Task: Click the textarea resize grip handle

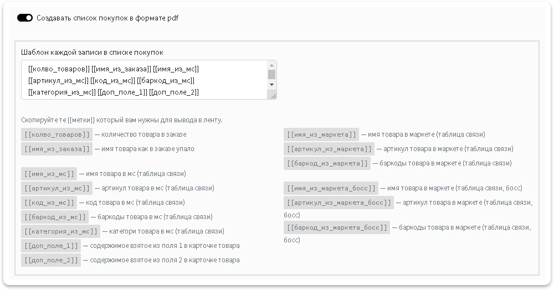Action: click(x=273, y=96)
